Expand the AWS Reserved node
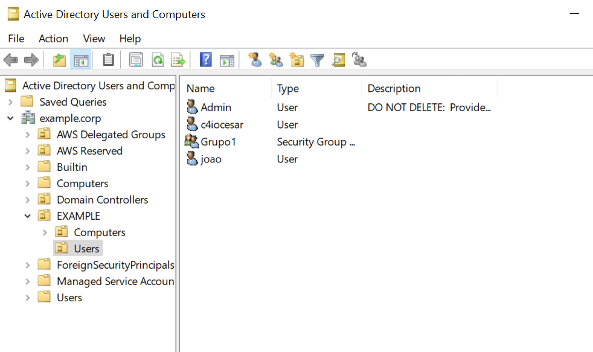This screenshot has height=352, width=593. point(27,151)
